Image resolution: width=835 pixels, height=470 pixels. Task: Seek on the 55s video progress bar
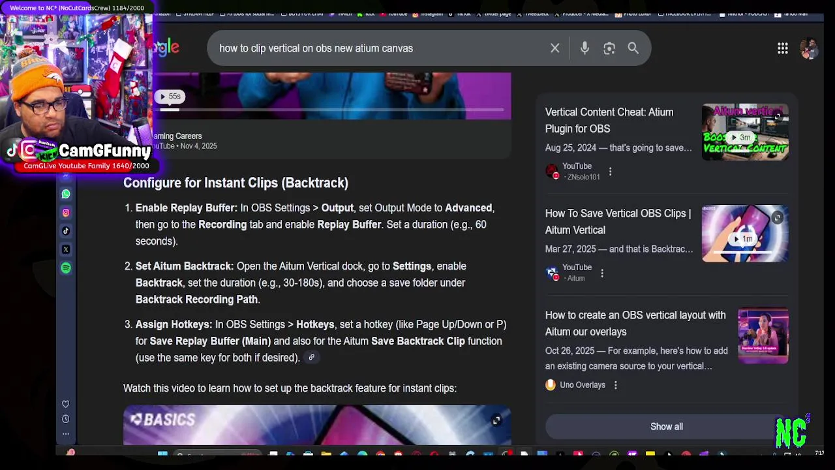point(333,110)
